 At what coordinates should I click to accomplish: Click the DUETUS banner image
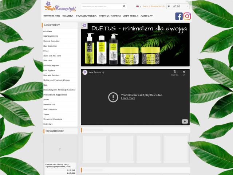click(x=135, y=44)
